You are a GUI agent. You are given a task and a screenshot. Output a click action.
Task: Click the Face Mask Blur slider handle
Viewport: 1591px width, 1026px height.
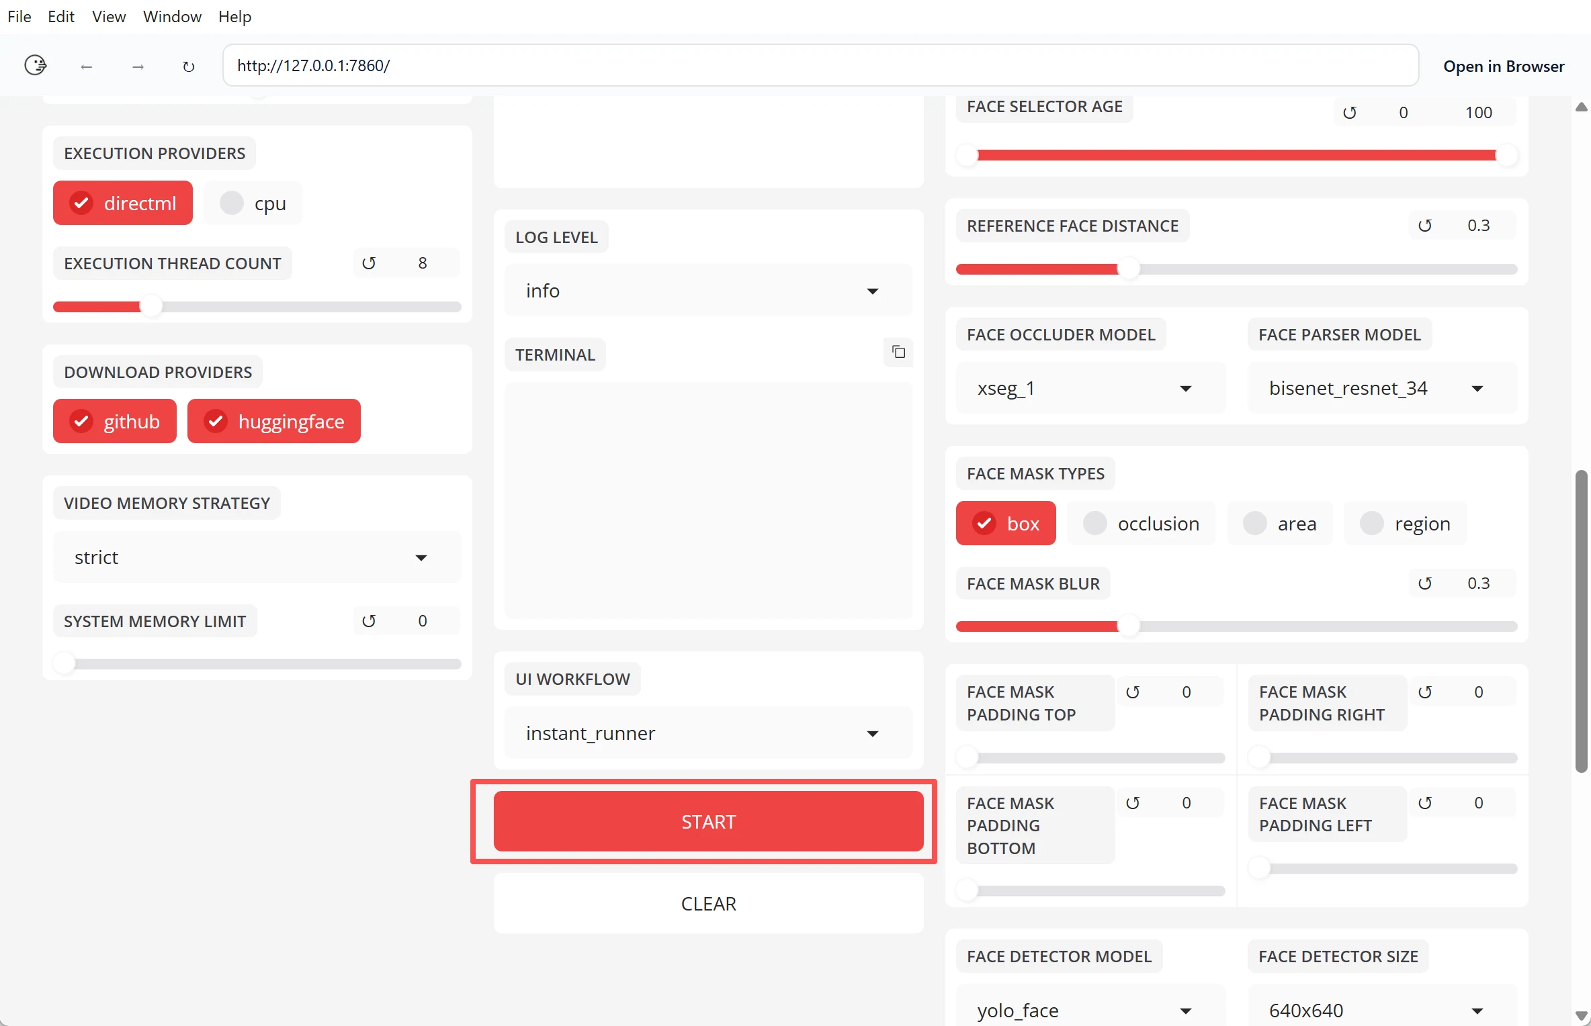point(1129,626)
